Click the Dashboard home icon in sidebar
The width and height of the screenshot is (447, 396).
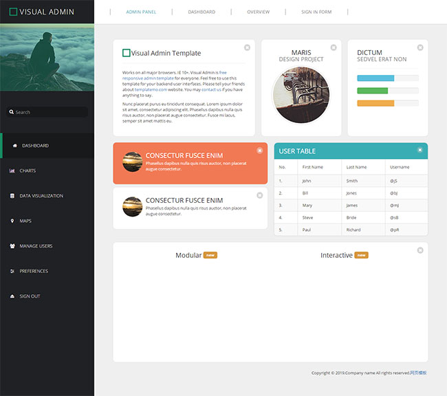pos(15,146)
